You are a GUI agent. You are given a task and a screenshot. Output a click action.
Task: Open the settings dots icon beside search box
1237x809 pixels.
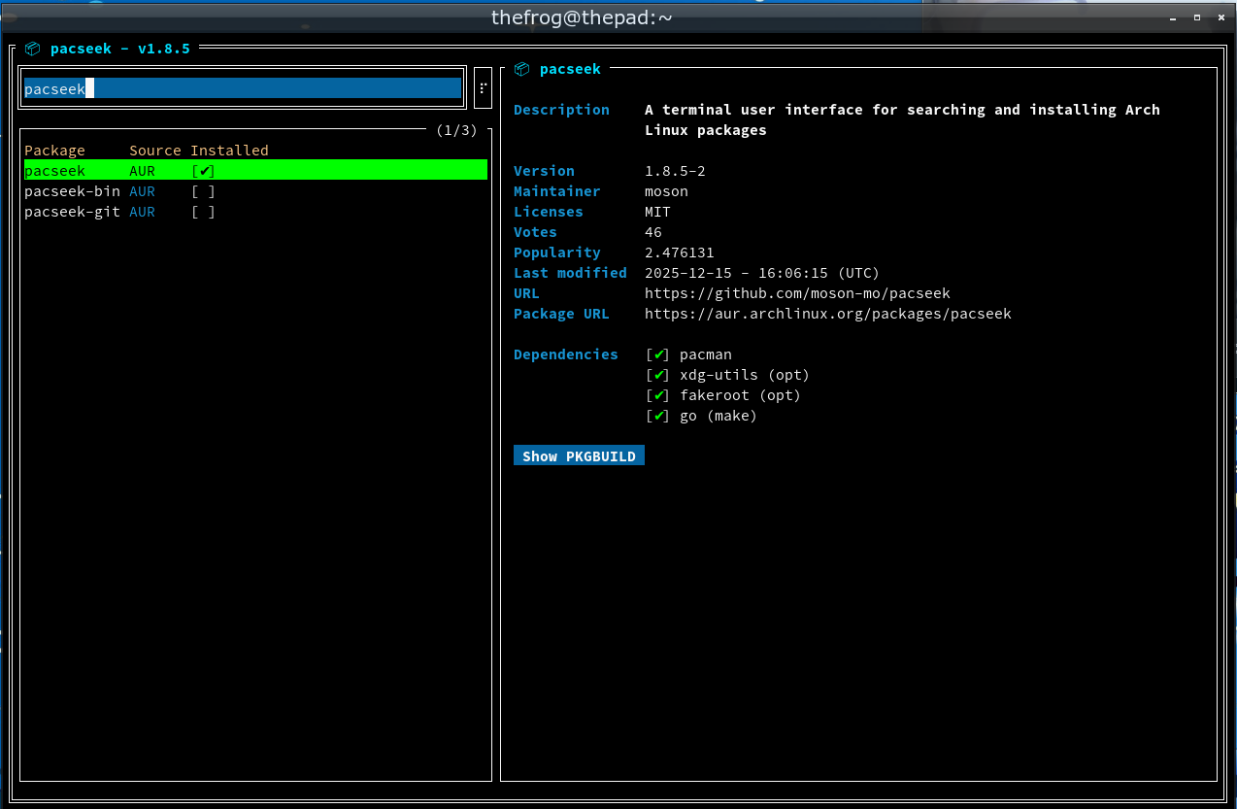tap(483, 88)
